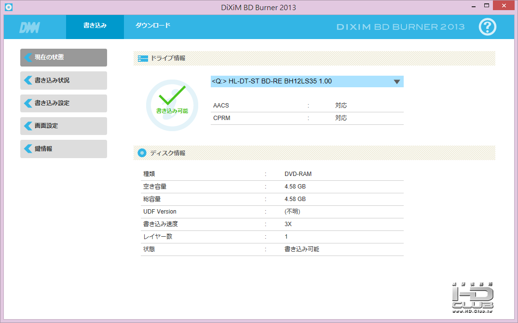
Task: Click the DIXIM BD BURNER 2013 header title
Action: coord(400,27)
